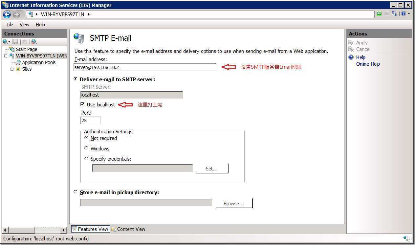Image resolution: width=415 pixels, height=245 pixels.
Task: Click the pickup directory path field
Action: [145, 202]
